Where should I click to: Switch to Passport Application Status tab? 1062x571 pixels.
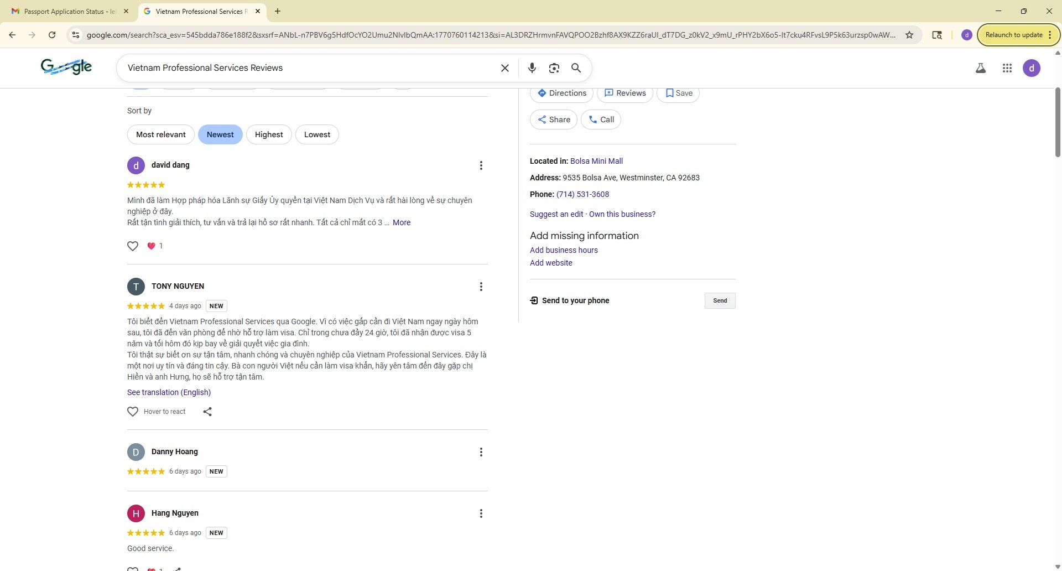pyautogui.click(x=69, y=11)
